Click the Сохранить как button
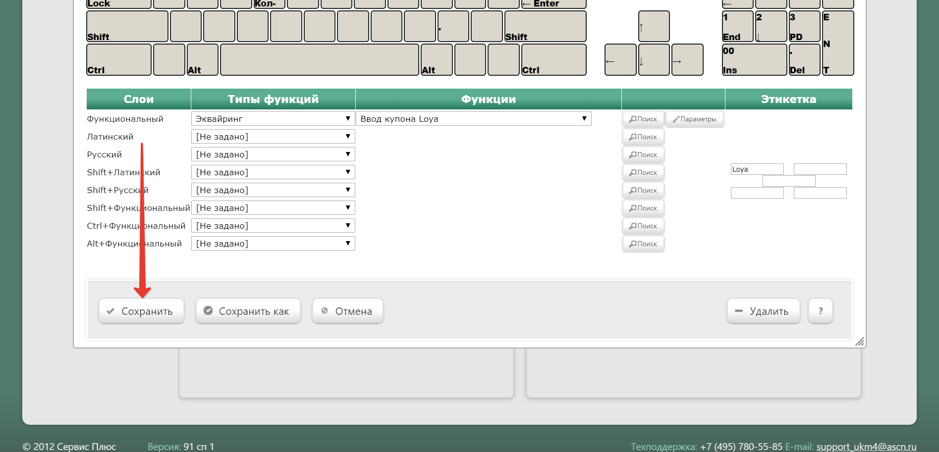The width and height of the screenshot is (939, 452). point(248,311)
